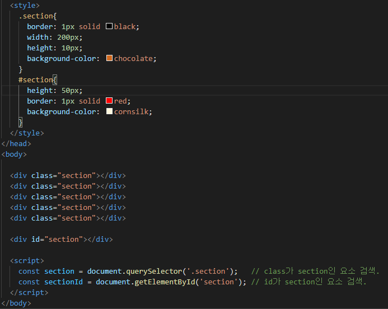Click the last div class="section" line

tap(68, 218)
